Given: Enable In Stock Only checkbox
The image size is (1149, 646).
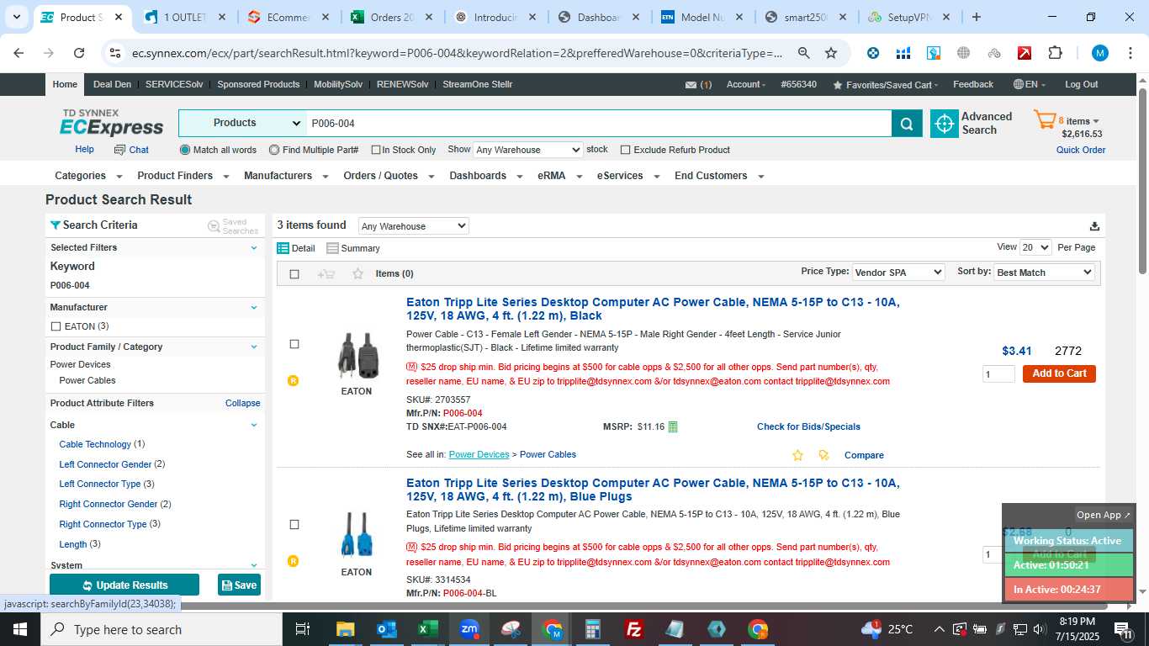Looking at the screenshot, I should (376, 150).
